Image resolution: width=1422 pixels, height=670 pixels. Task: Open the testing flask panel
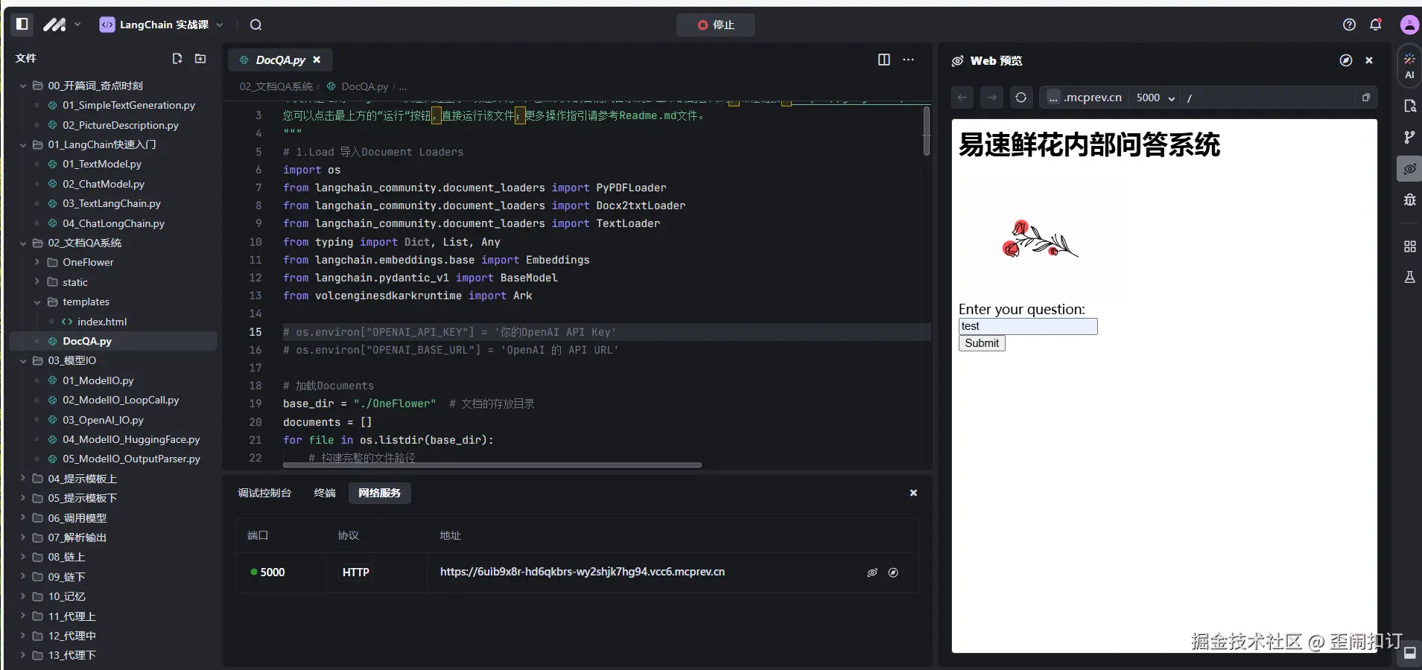click(x=1409, y=278)
